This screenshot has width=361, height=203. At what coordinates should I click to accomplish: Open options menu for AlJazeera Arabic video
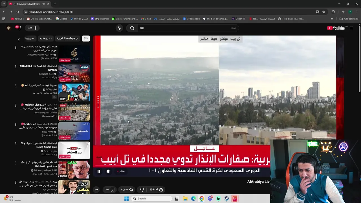click(16, 47)
